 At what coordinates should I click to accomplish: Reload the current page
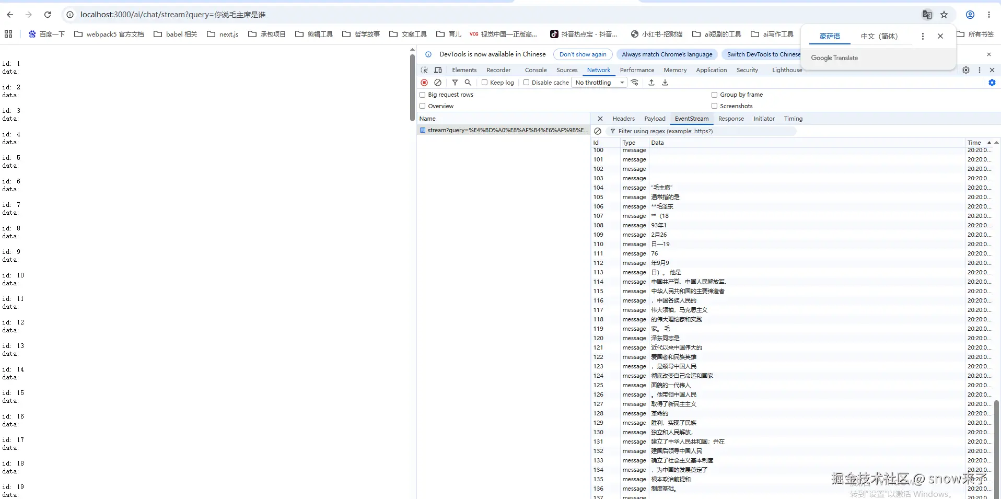coord(48,15)
